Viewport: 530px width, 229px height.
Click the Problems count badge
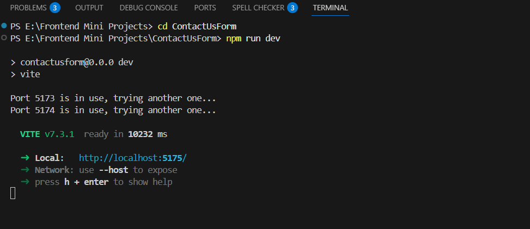tap(54, 8)
